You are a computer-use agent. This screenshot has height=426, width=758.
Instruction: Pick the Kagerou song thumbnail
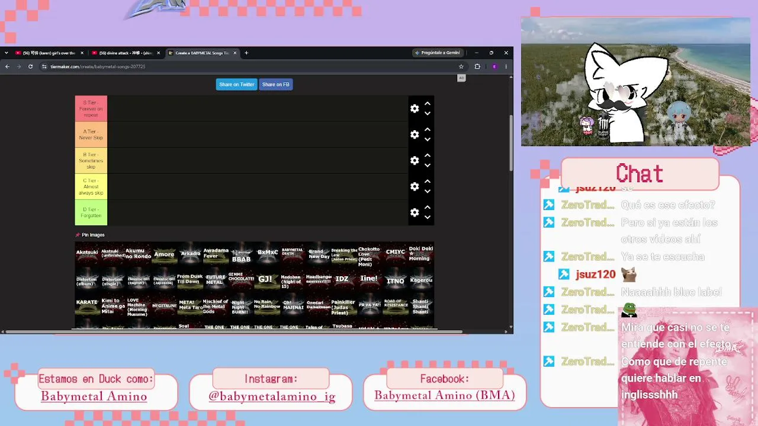click(421, 280)
